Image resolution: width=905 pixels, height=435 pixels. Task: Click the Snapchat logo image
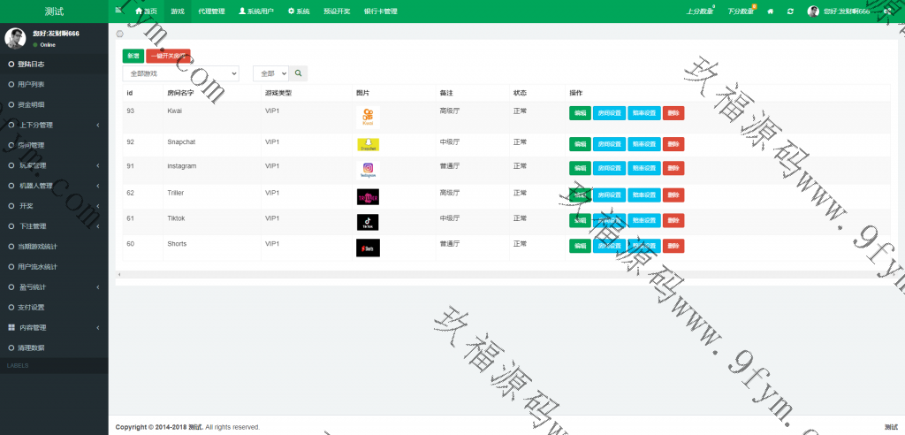pos(368,145)
